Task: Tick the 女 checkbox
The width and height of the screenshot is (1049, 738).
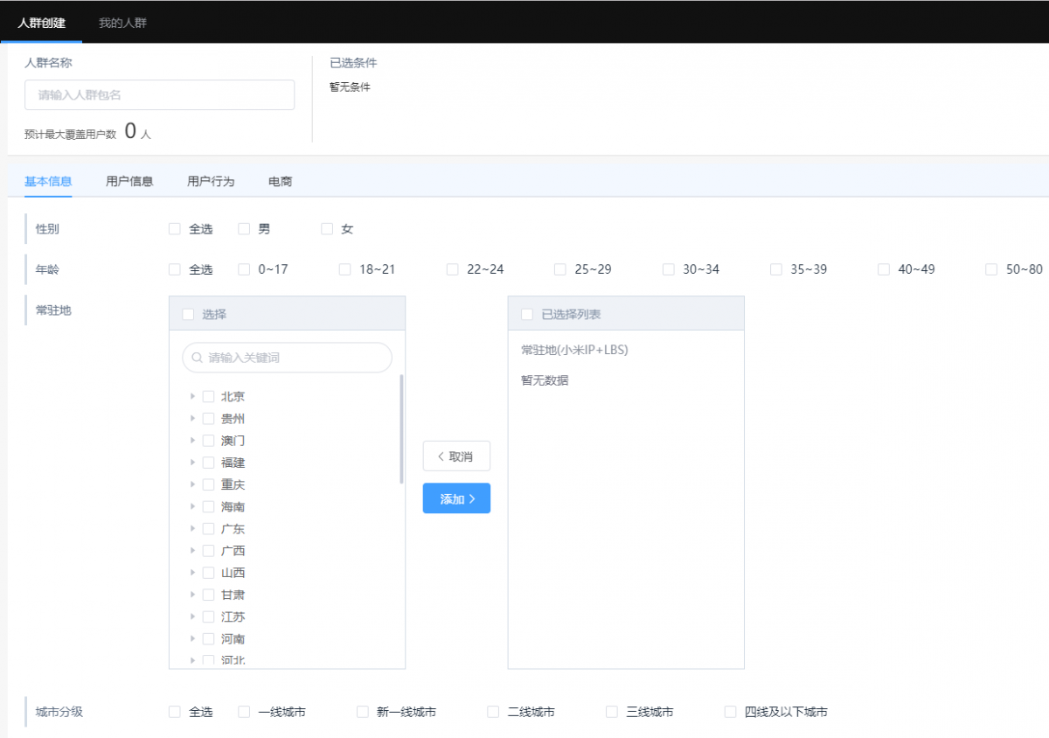Action: [x=327, y=229]
